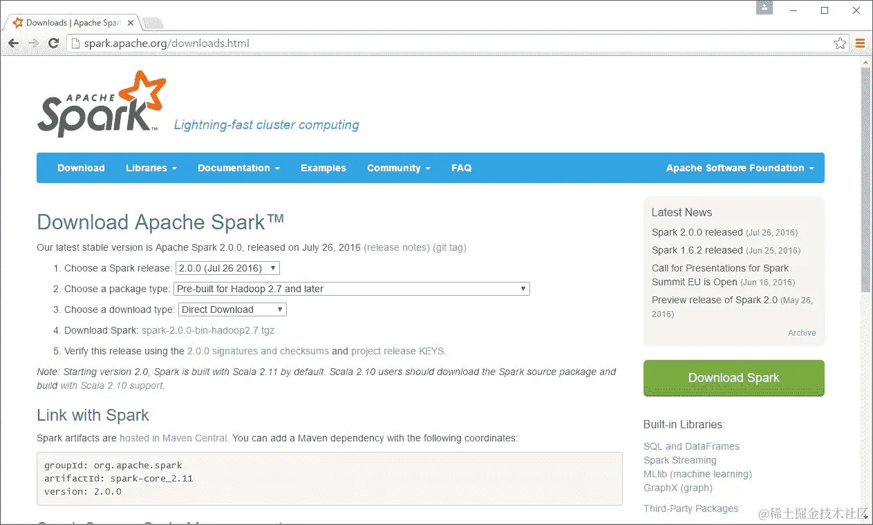Open Third-Party Packages link
Screen dimensions: 873x525
click(x=691, y=508)
